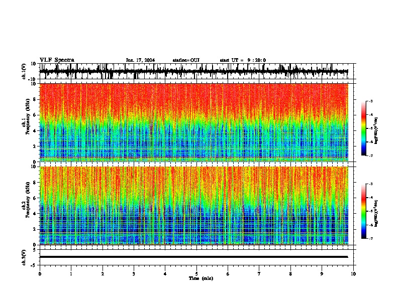This screenshot has width=398, height=307.
Task: Click the "2" kHz tick on ch.1 spectrogram
Action: coord(35,146)
